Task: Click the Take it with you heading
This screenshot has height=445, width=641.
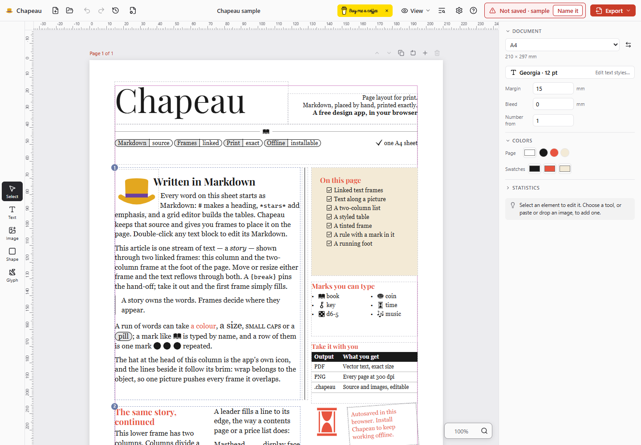Action: (335, 346)
